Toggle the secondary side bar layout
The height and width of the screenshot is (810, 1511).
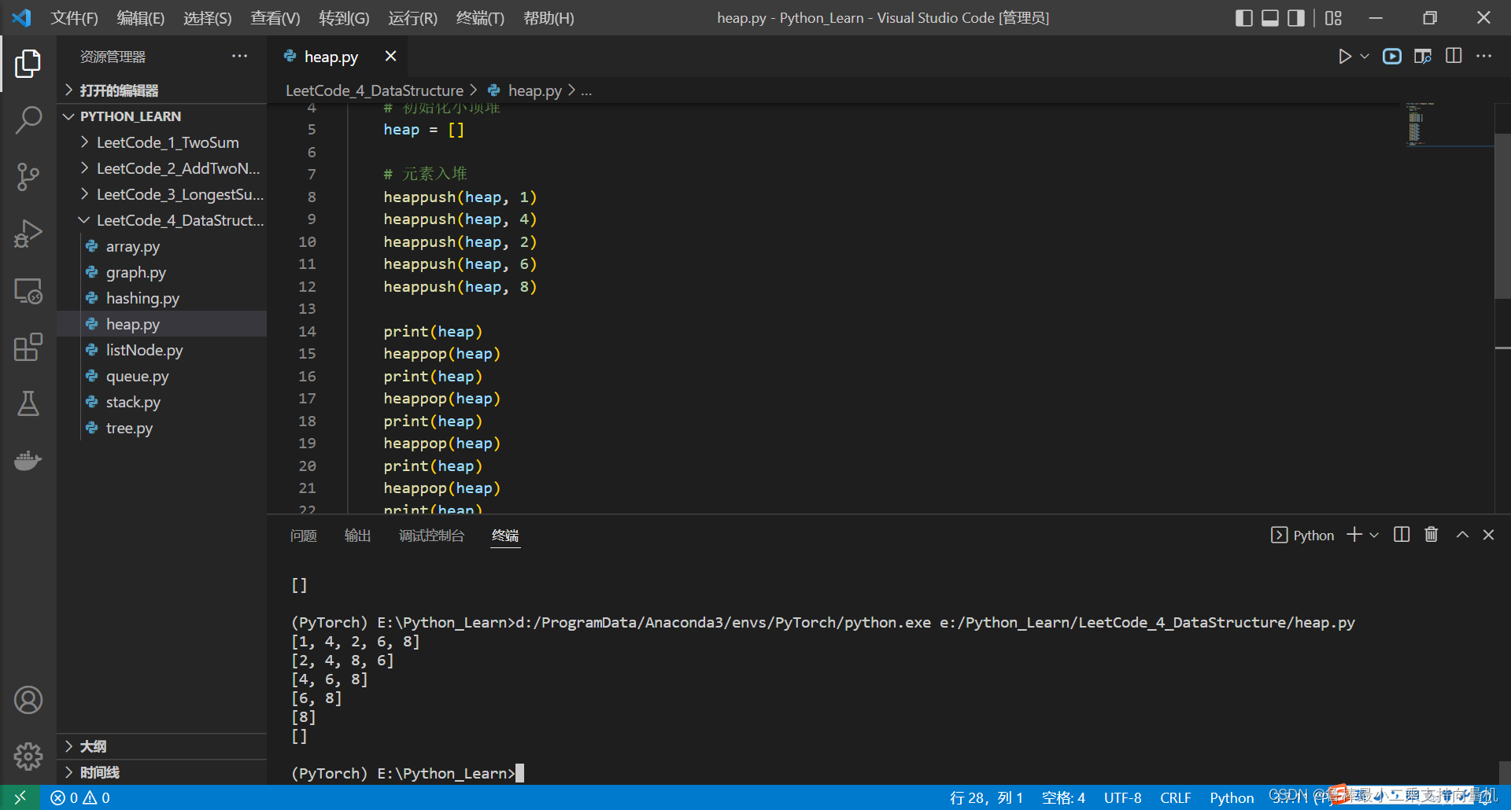1296,18
